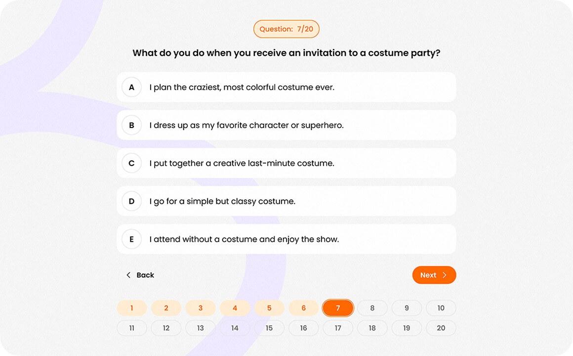Click the "Question: 7/20" progress badge

[286, 29]
